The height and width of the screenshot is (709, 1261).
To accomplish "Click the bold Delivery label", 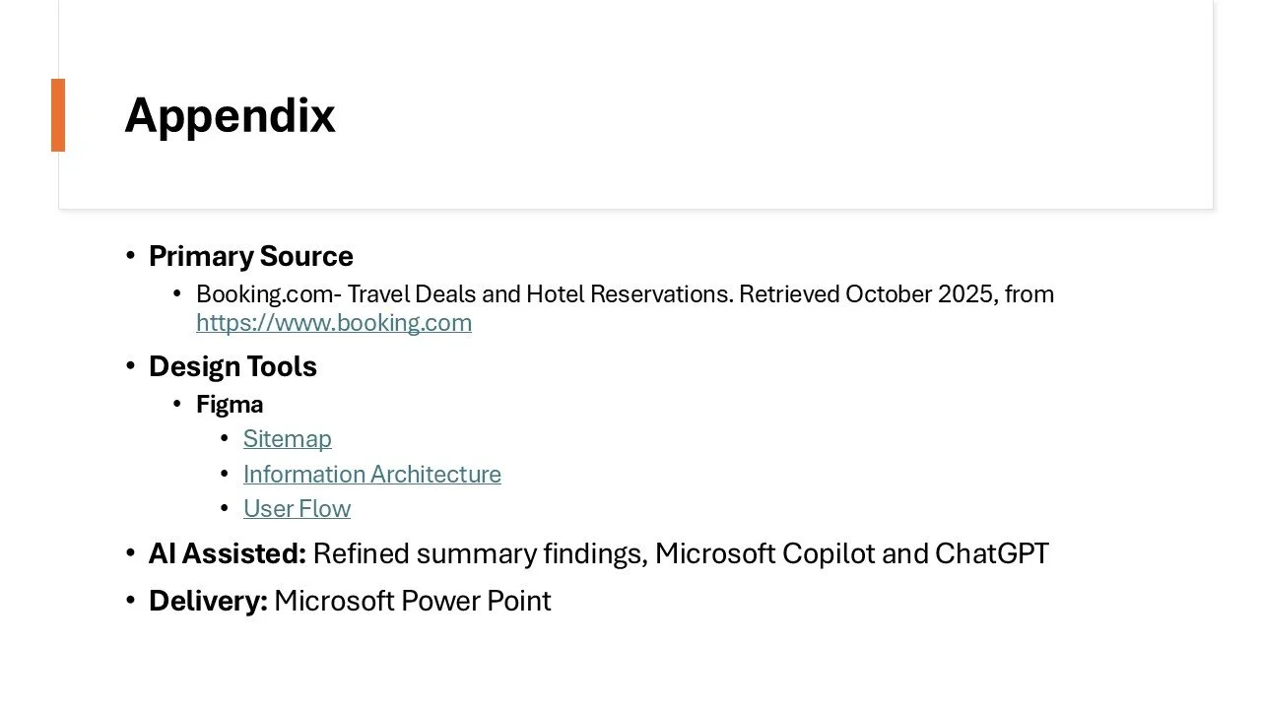I will point(208,601).
